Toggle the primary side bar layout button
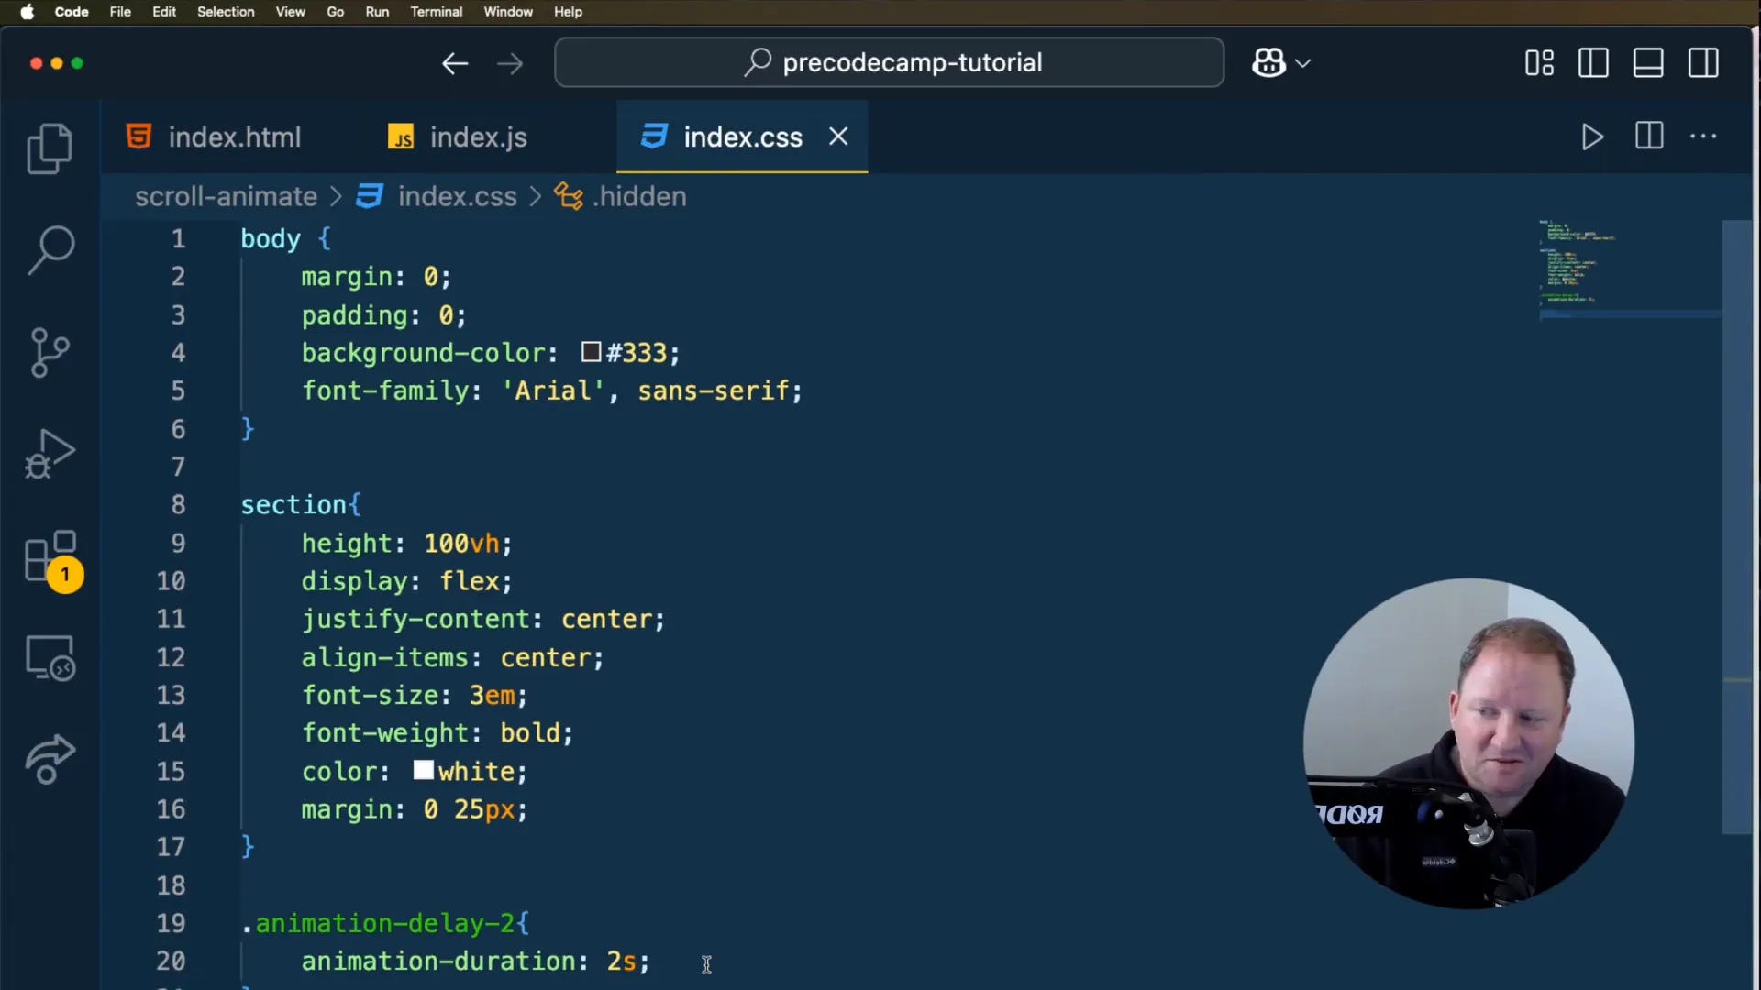 [x=1593, y=63]
